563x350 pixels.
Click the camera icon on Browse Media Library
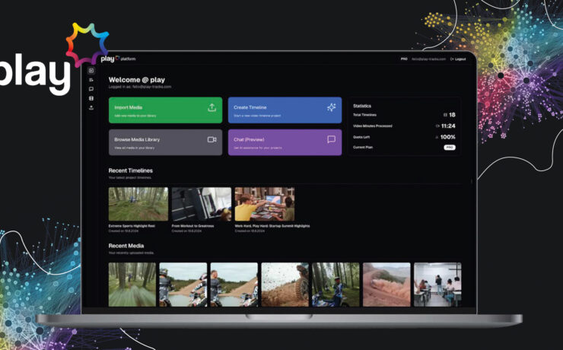[212, 139]
